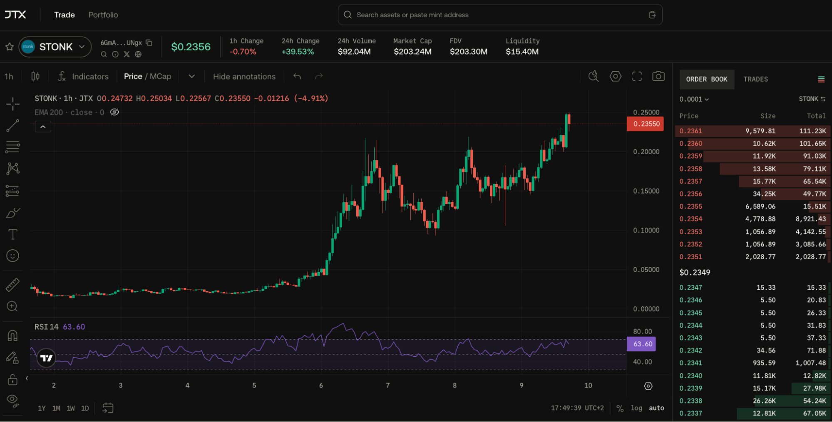Click the search assets input field
Image resolution: width=832 pixels, height=422 pixels.
click(500, 15)
